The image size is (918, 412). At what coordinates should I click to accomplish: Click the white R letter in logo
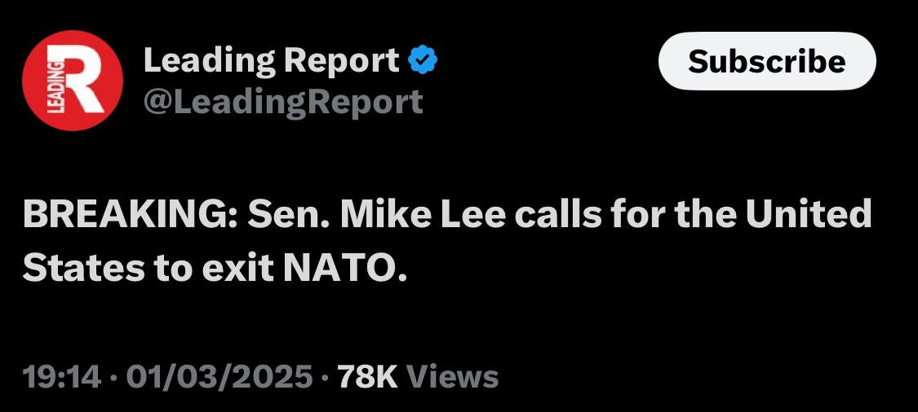click(x=83, y=83)
